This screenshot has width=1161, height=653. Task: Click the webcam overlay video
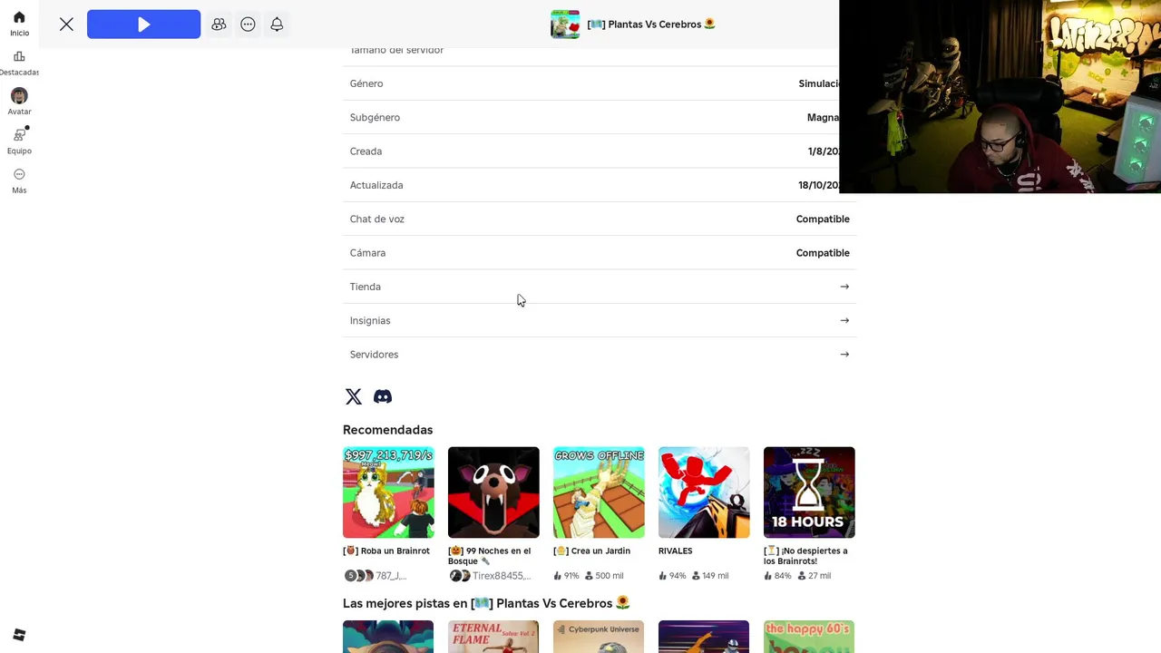click(1000, 96)
